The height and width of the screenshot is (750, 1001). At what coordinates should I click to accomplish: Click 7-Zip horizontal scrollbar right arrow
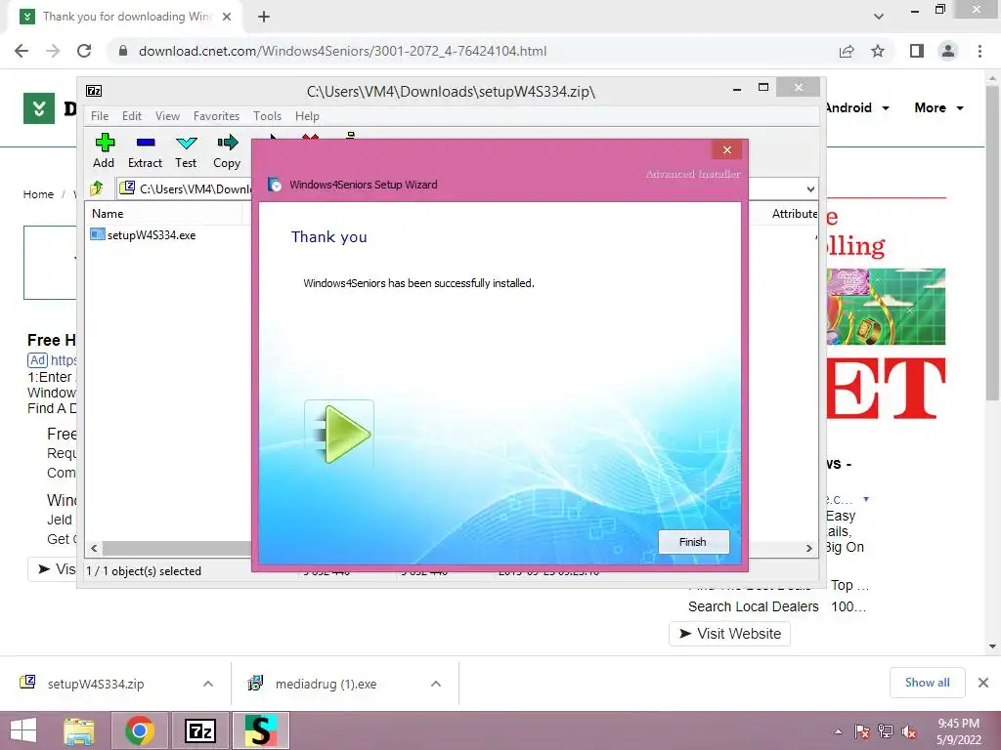point(808,548)
